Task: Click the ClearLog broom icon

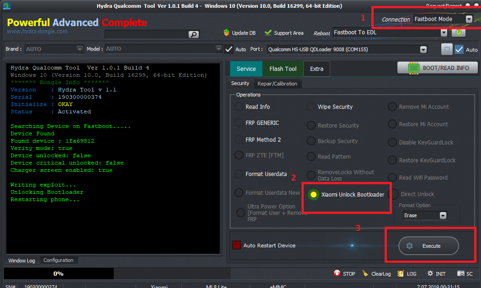Action: pyautogui.click(x=365, y=273)
